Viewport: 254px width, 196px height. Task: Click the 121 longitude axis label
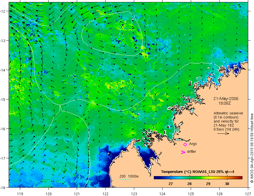pos(77,194)
